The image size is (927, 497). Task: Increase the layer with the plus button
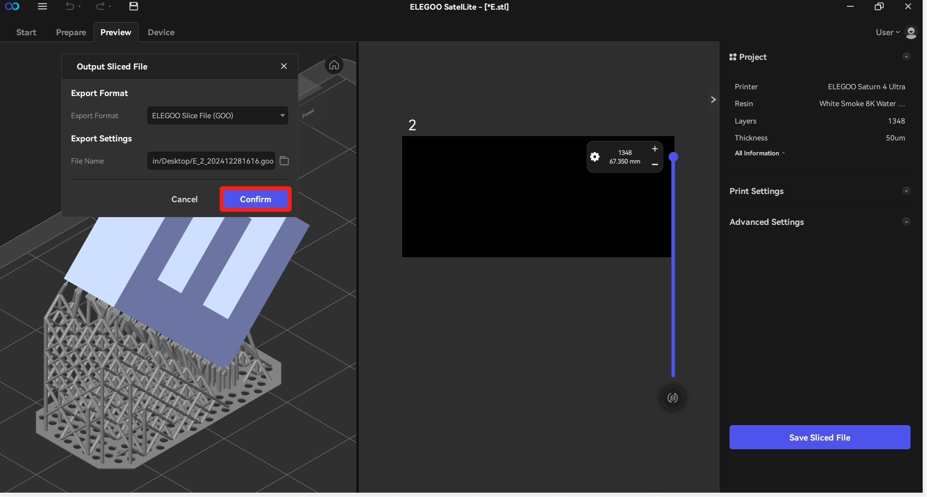(655, 149)
